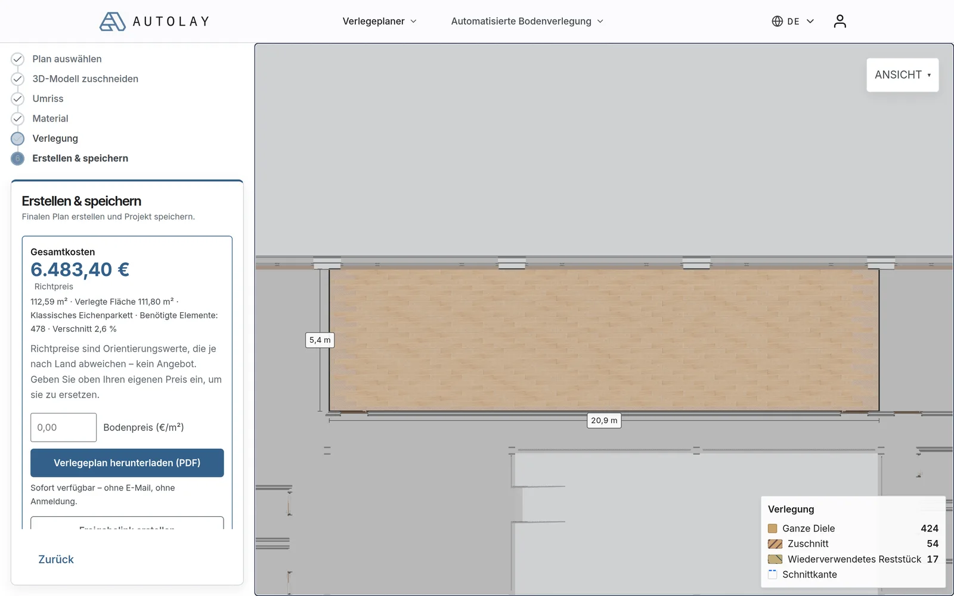Click the wooden floor layout in the plan
The height and width of the screenshot is (596, 954).
(x=604, y=340)
